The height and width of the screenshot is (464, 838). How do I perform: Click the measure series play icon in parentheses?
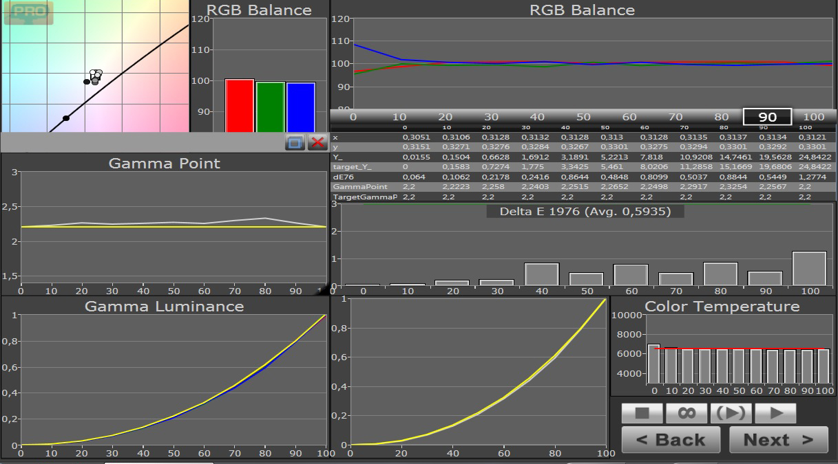click(x=731, y=413)
